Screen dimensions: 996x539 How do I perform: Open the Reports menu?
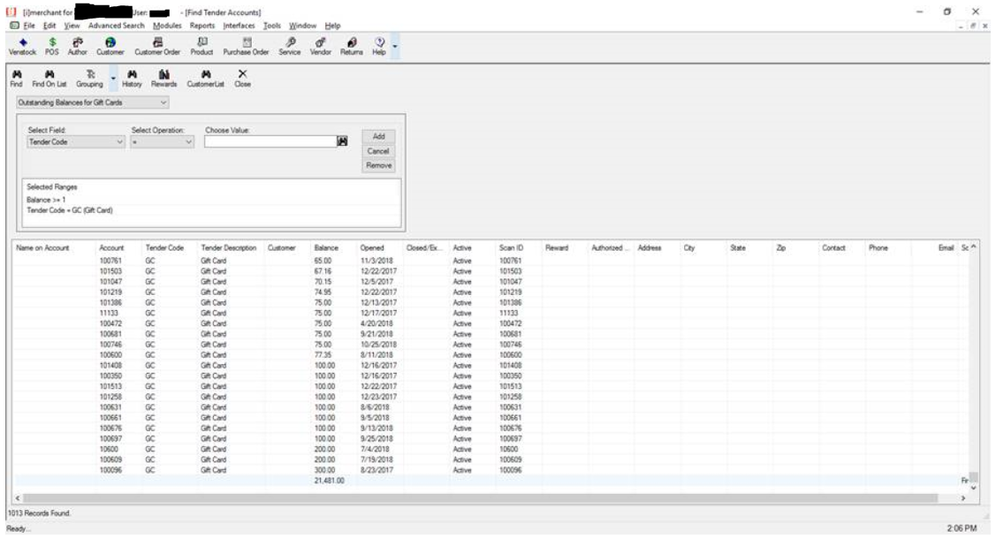click(202, 26)
